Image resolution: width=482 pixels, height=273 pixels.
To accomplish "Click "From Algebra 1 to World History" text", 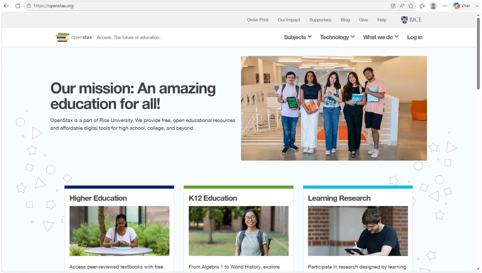I will (234, 267).
